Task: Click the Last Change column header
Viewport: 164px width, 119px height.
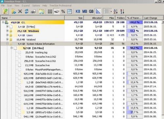Action: tap(153, 18)
